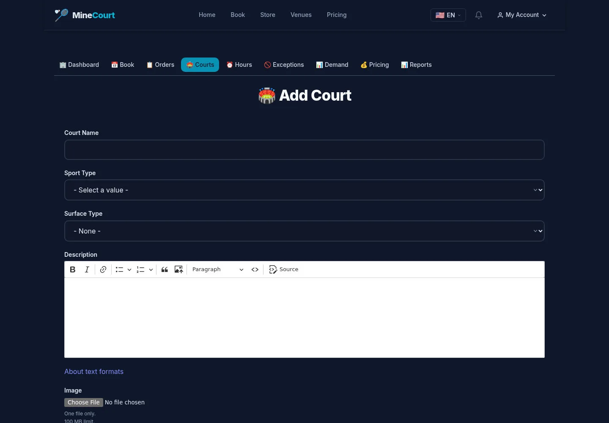Image resolution: width=609 pixels, height=423 pixels.
Task: Open Store in the top navigation
Action: pos(268,15)
